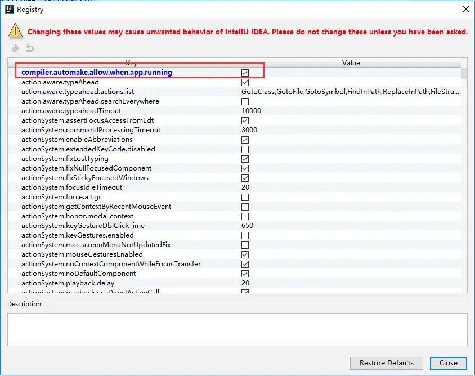475x376 pixels.
Task: Select action.aware.typeAhead key row
Action: tap(60, 82)
